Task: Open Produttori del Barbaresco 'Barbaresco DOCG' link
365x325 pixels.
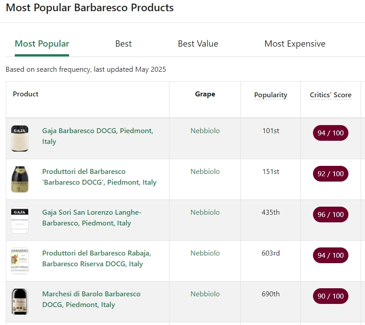Action: [x=99, y=177]
